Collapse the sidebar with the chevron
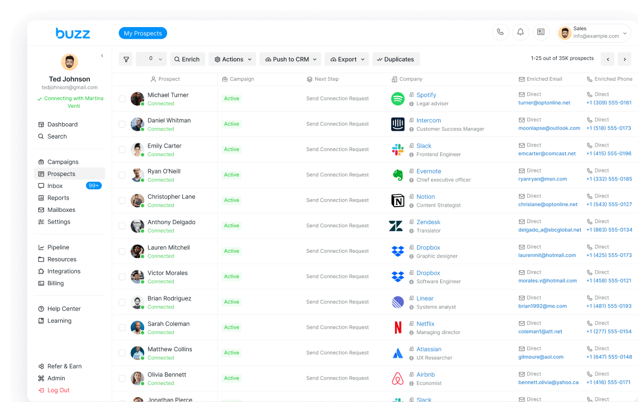Image resolution: width=638 pixels, height=402 pixels. [102, 56]
